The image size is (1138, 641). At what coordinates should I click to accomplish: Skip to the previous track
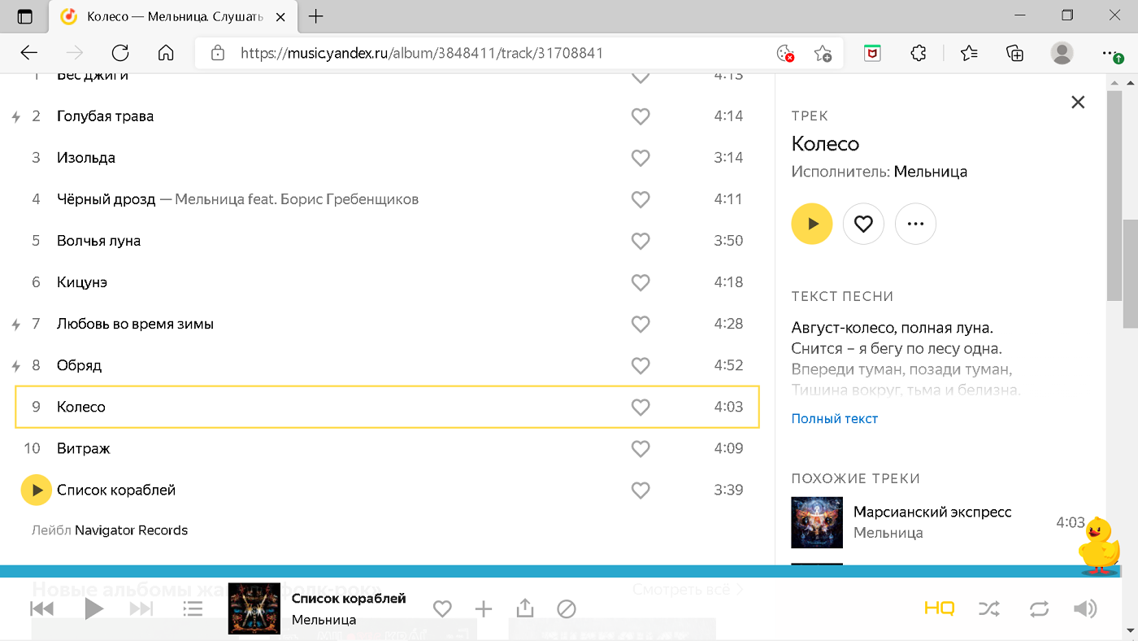(x=42, y=608)
